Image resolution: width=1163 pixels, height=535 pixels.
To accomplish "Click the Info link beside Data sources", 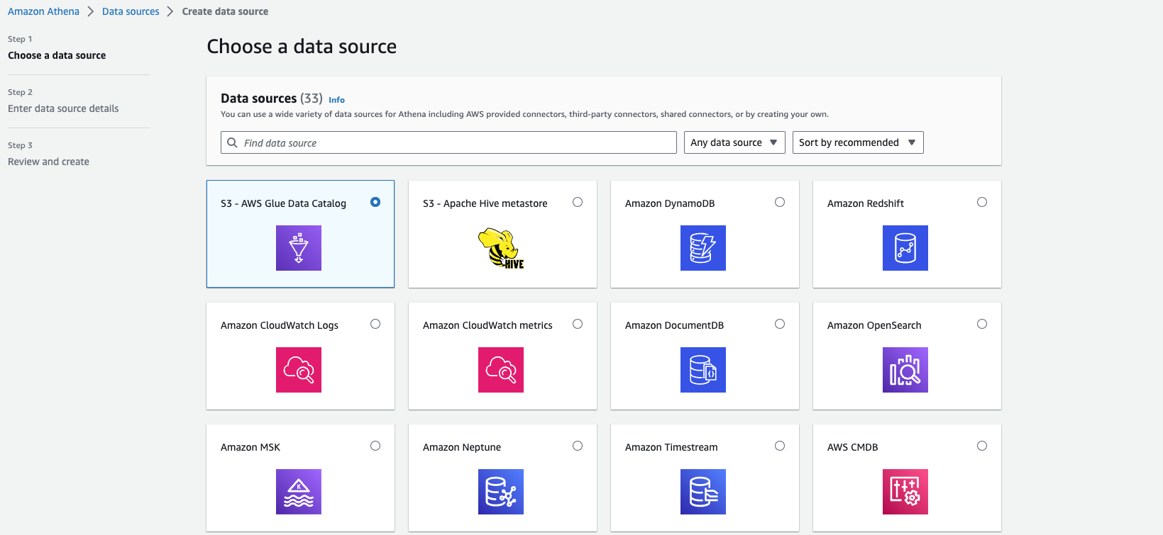I will 336,100.
